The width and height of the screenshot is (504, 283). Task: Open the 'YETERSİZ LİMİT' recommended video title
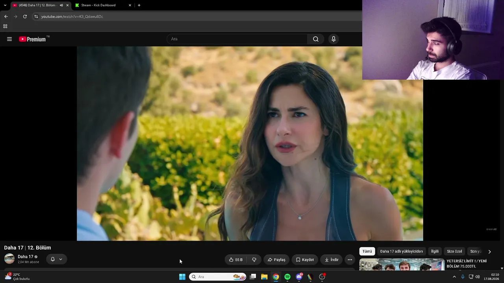(x=467, y=264)
